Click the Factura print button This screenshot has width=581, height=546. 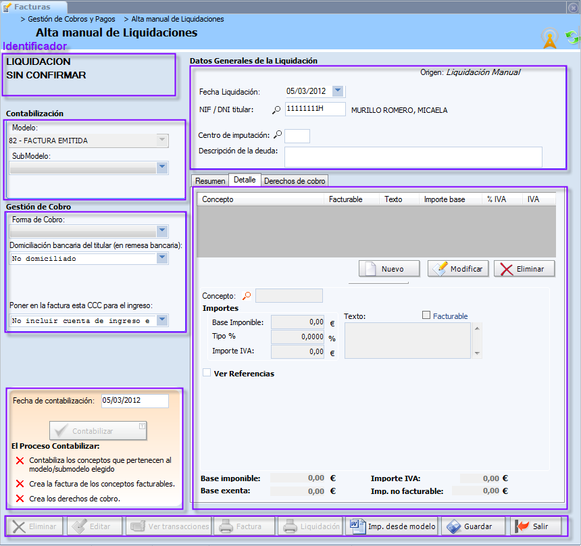[244, 526]
